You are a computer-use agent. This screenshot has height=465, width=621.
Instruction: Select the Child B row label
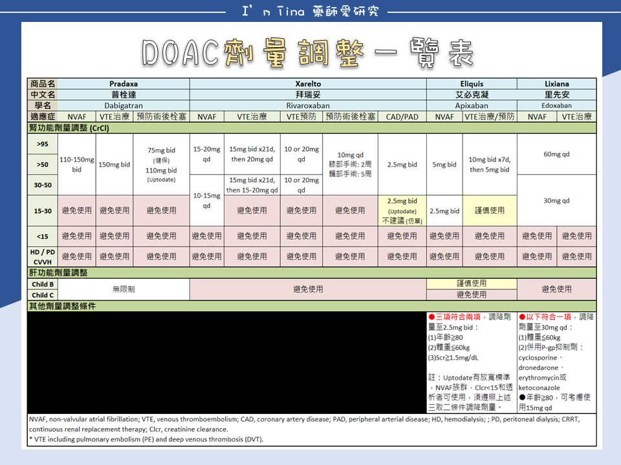coord(41,284)
